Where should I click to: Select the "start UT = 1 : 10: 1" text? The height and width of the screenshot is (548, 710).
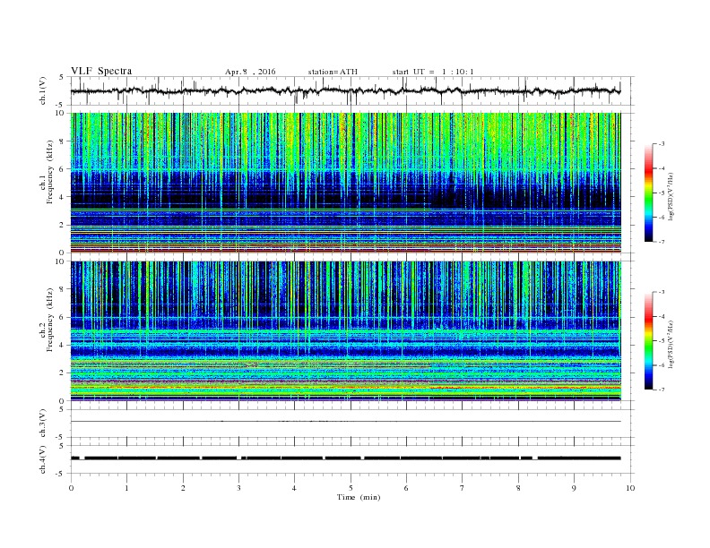point(433,72)
